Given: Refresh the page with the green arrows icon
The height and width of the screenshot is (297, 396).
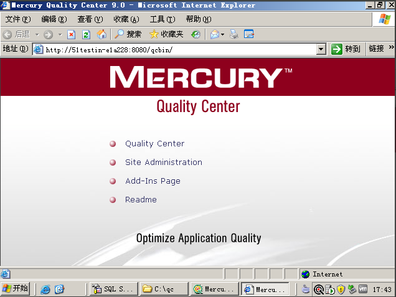Looking at the screenshot, I should click(x=86, y=34).
